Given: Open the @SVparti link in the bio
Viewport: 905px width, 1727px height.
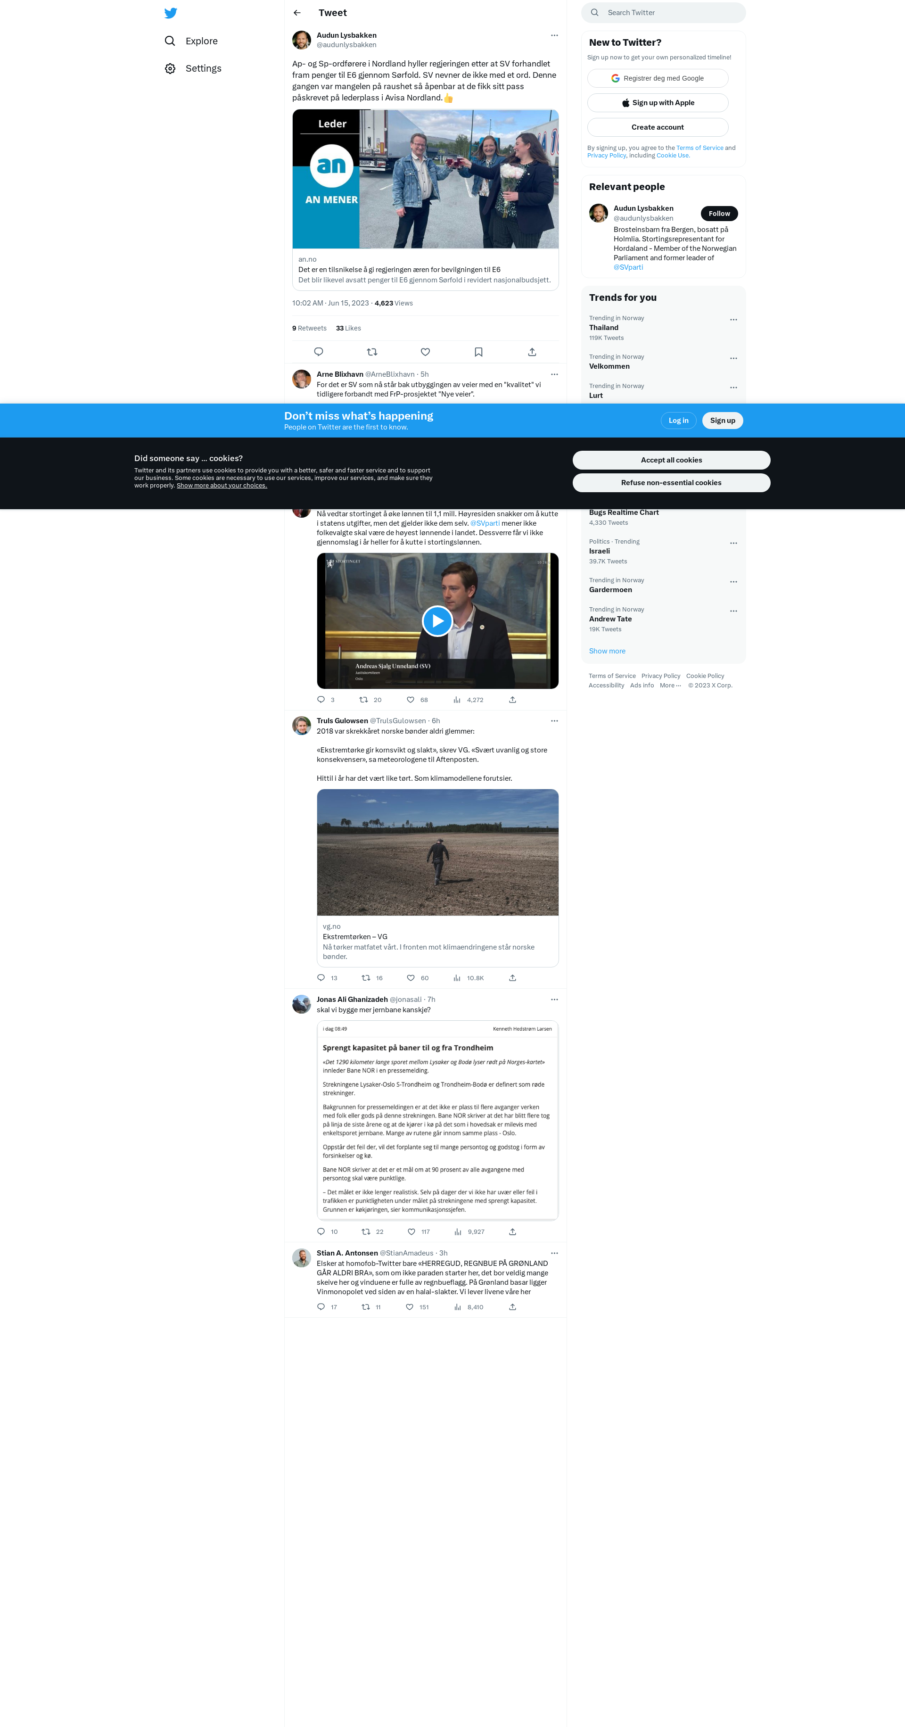Looking at the screenshot, I should 628,267.
